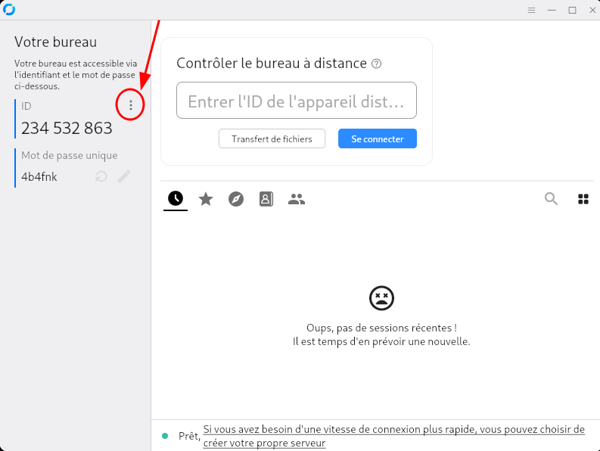This screenshot has width=600, height=451.
Task: Open the hamburger menu in the title bar
Action: click(532, 10)
